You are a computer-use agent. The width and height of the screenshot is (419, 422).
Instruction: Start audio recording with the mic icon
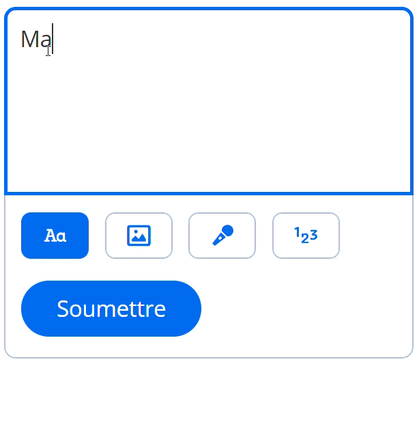(222, 236)
